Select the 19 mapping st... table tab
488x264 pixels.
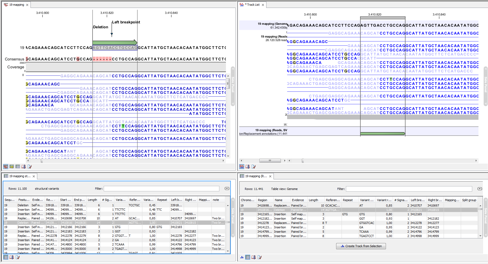click(20, 176)
